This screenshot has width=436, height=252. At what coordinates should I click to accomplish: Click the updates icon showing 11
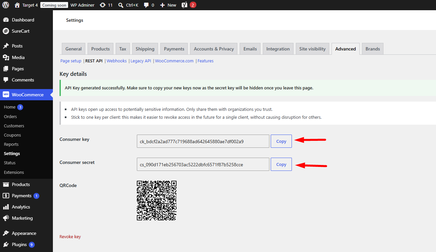click(x=102, y=5)
